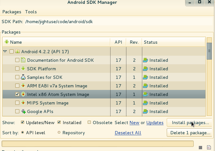Open the Packages menu

[12, 12]
